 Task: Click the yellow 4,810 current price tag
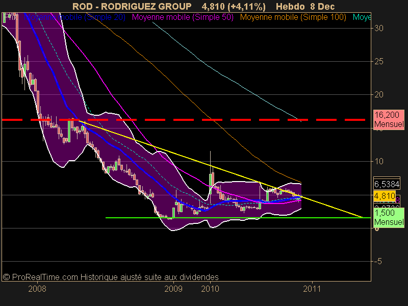tap(385, 196)
